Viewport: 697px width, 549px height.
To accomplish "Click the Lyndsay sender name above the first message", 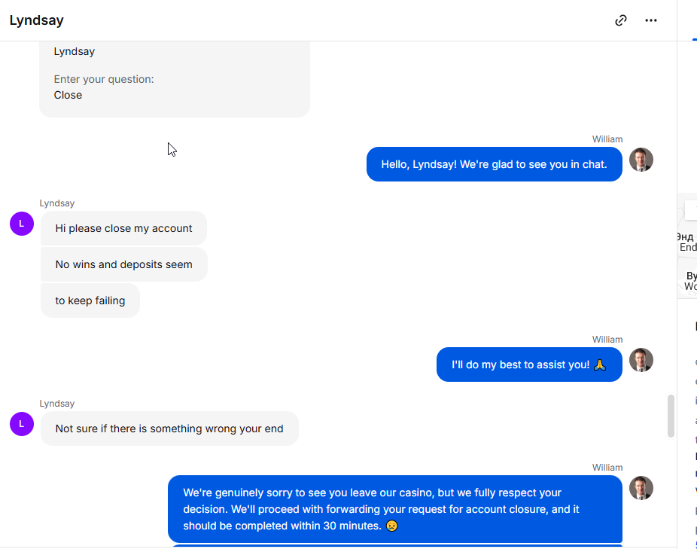I will click(x=57, y=203).
